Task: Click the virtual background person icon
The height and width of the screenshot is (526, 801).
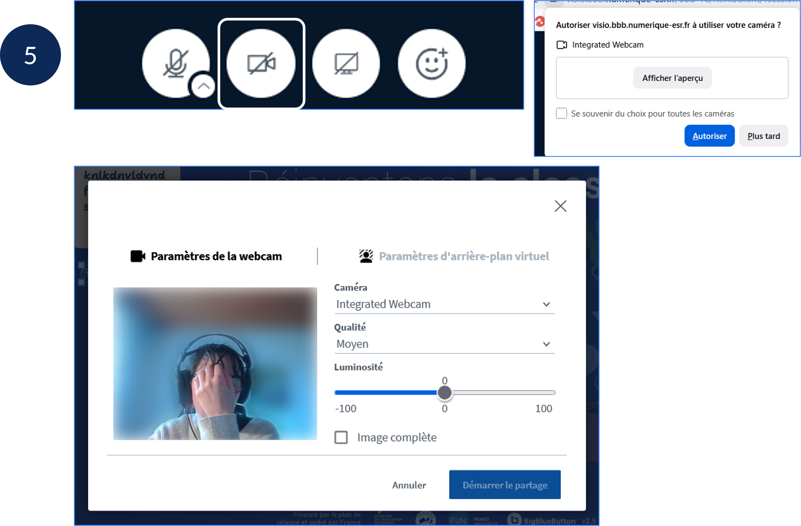Action: 366,256
